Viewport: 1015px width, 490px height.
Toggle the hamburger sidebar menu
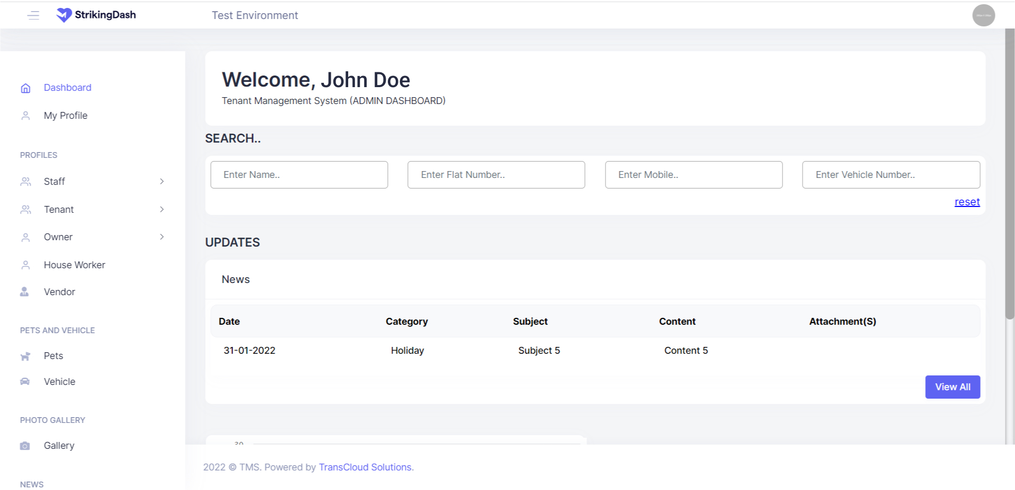click(x=33, y=15)
